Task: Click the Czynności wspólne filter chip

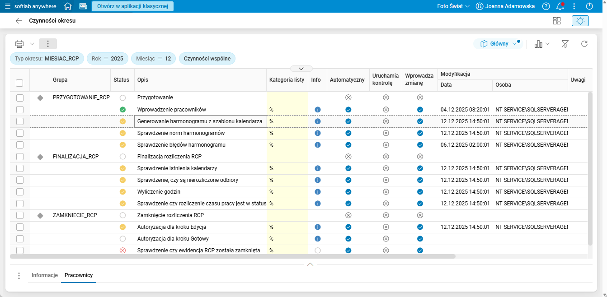Action: coord(207,59)
